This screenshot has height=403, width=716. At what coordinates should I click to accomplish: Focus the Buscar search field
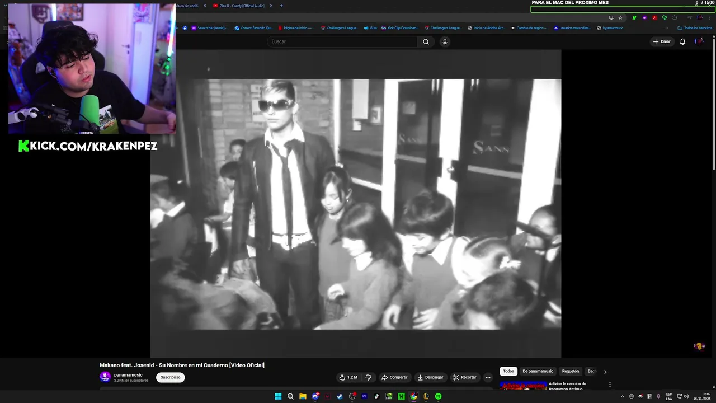(x=342, y=41)
